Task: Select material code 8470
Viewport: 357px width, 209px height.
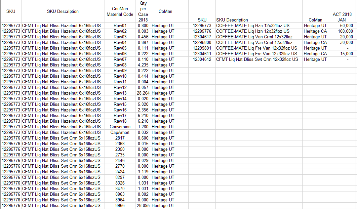Action: coord(120,188)
